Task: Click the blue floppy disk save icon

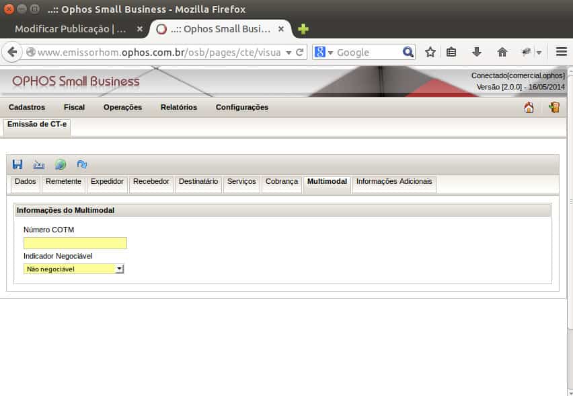Action: click(x=17, y=164)
